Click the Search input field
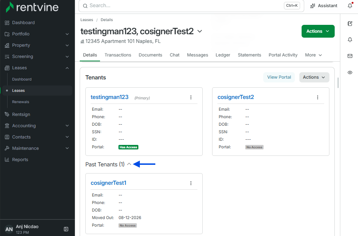Screen dimensions: 358x236 191,6
